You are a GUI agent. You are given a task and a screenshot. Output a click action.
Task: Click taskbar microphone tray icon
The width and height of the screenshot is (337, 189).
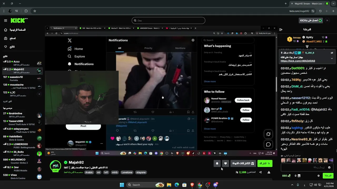click(x=298, y=185)
